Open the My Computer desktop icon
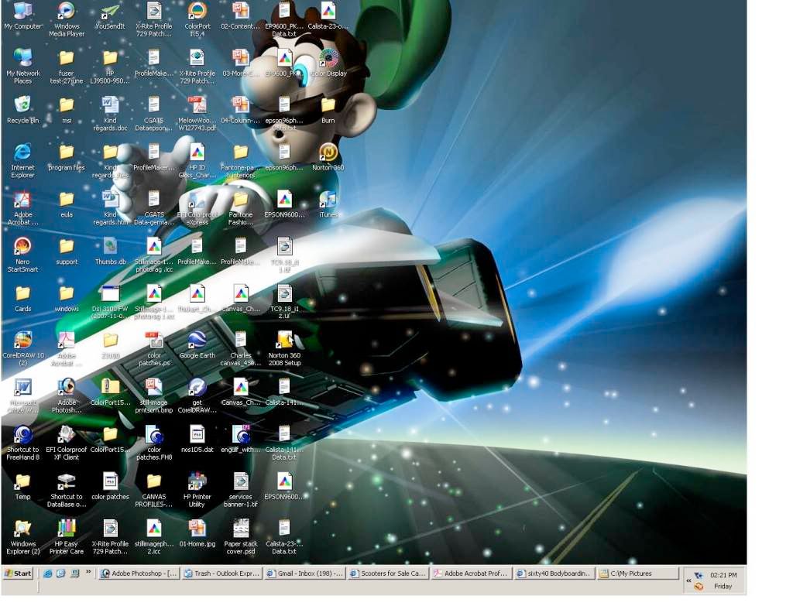This screenshot has height=606, width=793. 22,16
